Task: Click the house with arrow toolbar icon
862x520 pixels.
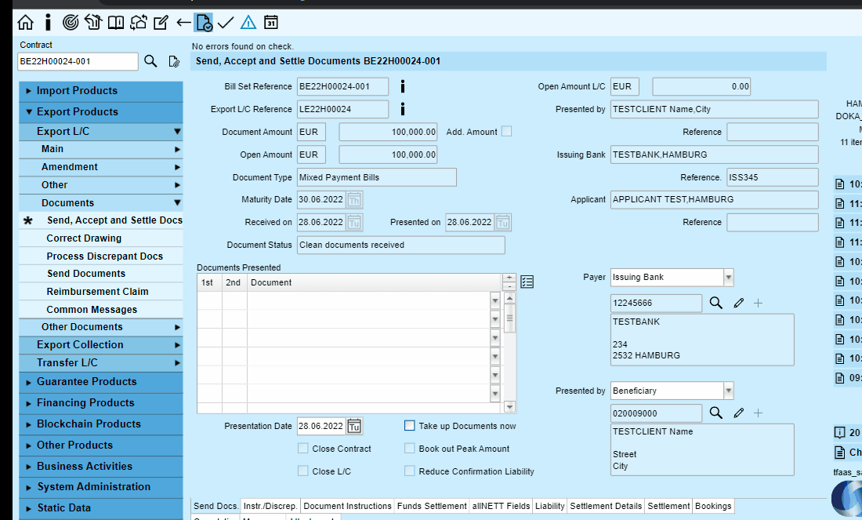Action: point(93,23)
